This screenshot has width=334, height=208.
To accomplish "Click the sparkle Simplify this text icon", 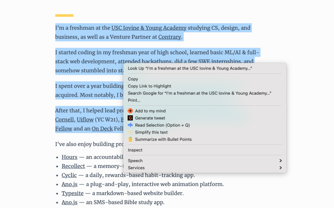I will 130,132.
